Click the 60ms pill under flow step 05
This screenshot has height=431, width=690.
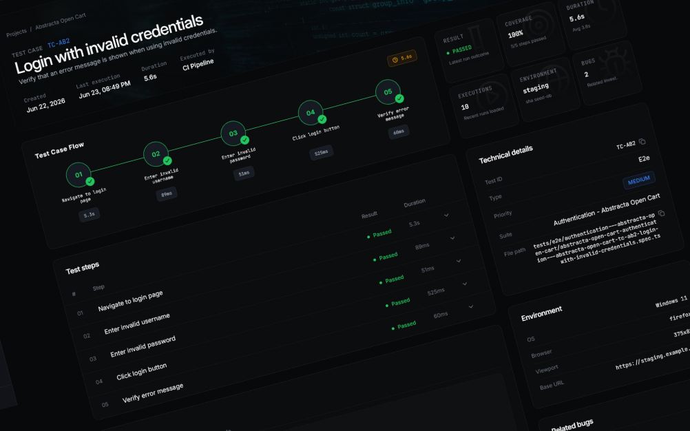399,132
